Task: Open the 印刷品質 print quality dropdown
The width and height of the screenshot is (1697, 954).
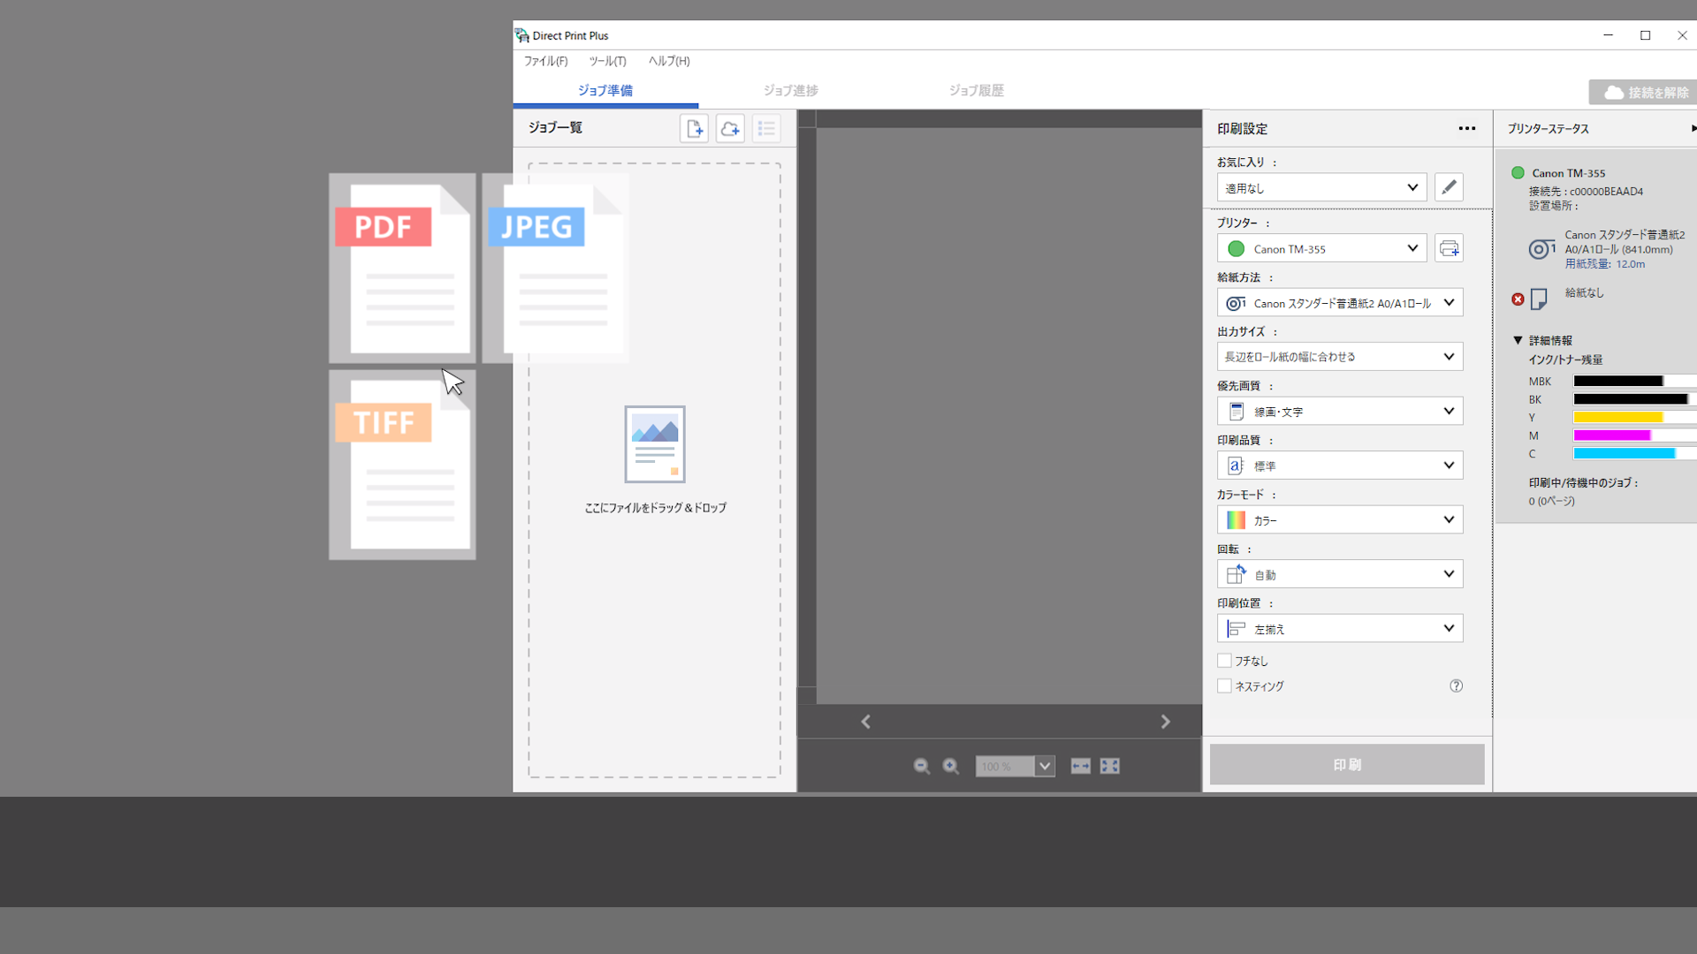Action: pyautogui.click(x=1340, y=466)
